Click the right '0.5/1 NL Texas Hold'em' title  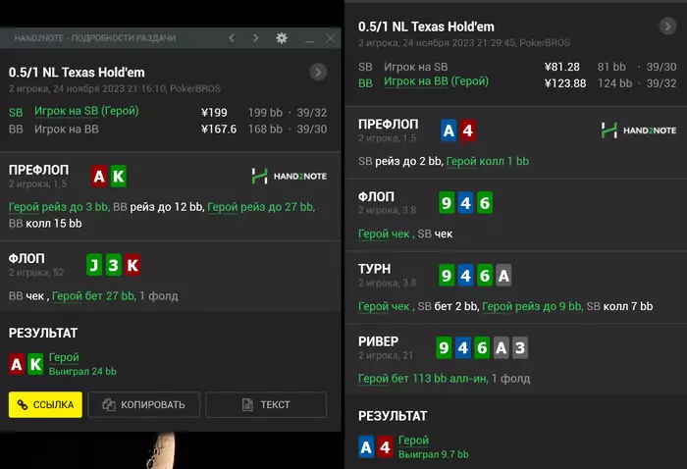426,26
